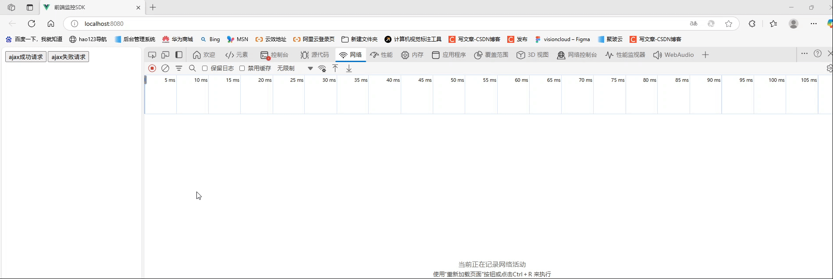Viewport: 833px width, 279px height.
Task: Open the 欢迎 tab in DevTools
Action: [x=204, y=55]
